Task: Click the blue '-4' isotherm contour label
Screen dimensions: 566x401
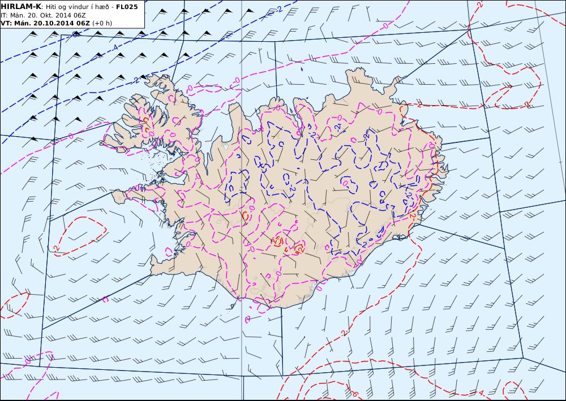Action: (x=115, y=47)
